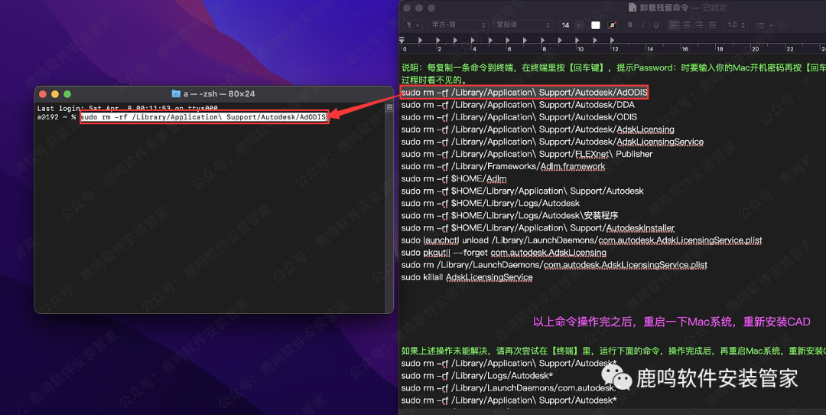Open the 苹方-简 font family dropdown
The height and width of the screenshot is (415, 826).
pos(457,25)
